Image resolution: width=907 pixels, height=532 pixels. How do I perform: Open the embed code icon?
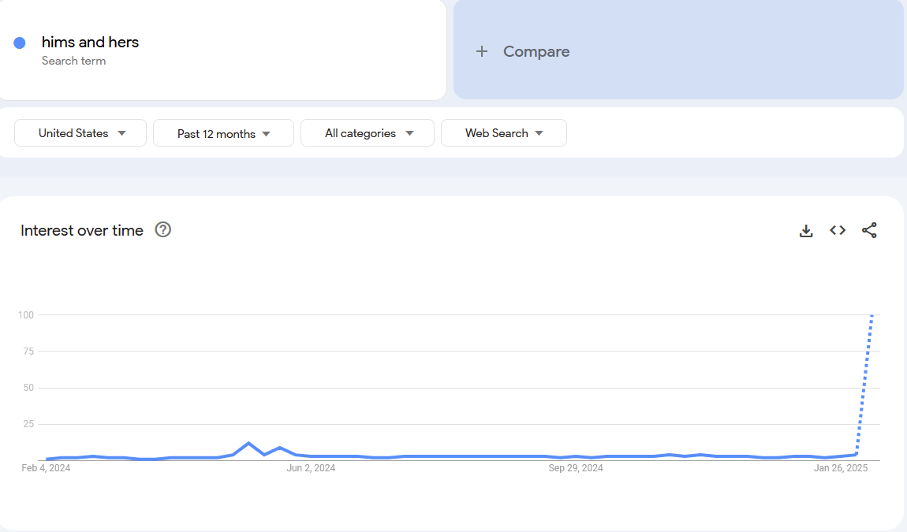pos(838,231)
